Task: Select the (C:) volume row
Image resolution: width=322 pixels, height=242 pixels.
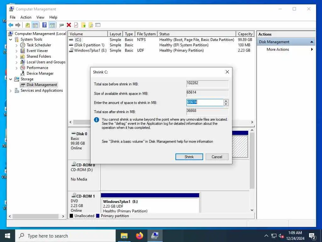Action: [x=161, y=39]
